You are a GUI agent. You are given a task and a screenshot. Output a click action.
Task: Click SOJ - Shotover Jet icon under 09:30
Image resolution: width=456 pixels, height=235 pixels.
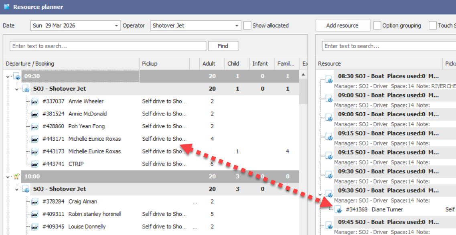[26, 89]
